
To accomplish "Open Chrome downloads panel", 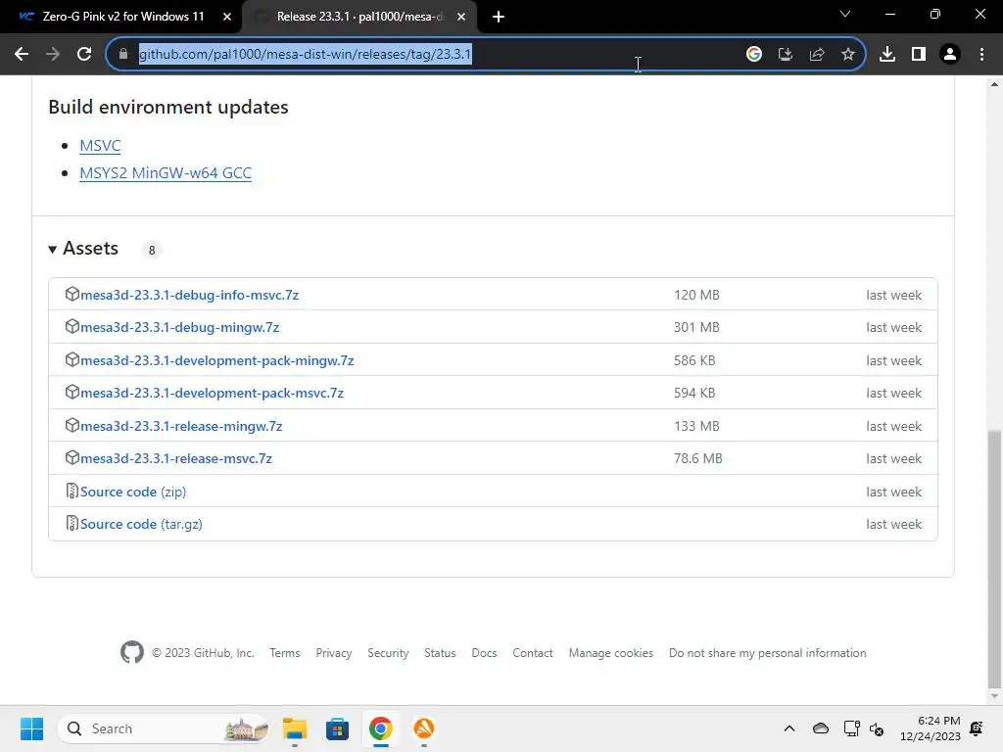I will 887,55.
